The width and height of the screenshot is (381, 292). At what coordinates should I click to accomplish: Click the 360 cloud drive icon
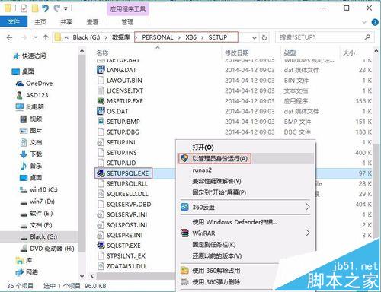click(x=184, y=207)
